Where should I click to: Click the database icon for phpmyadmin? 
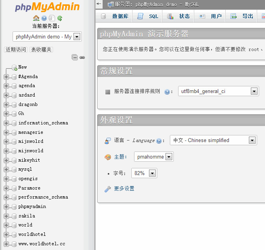14,207
